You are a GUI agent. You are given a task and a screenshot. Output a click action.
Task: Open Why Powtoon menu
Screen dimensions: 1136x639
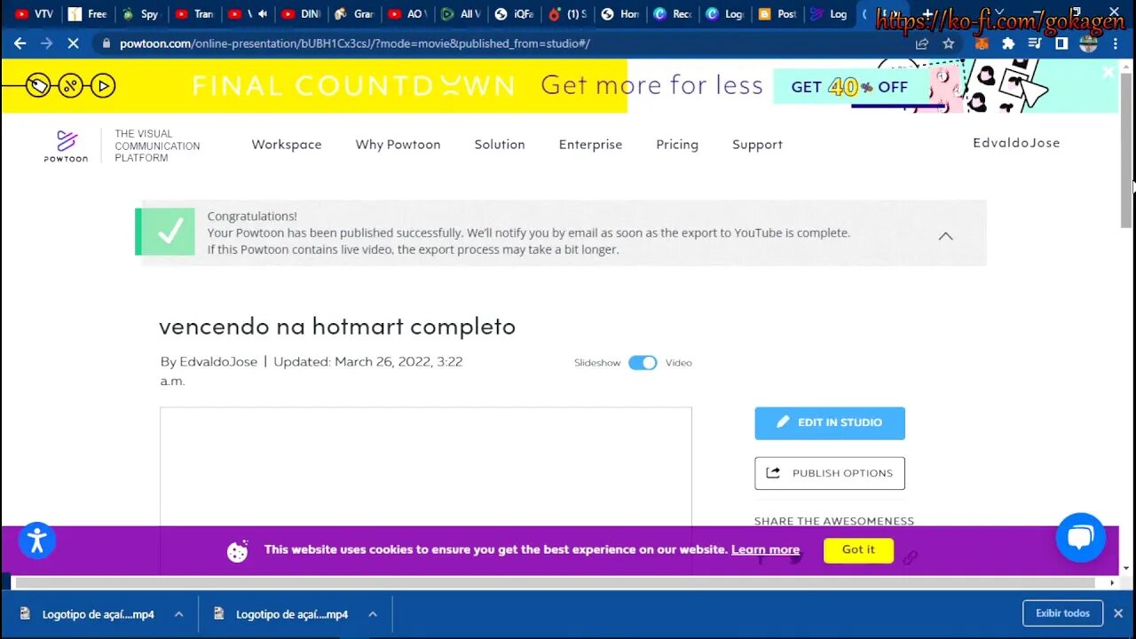(398, 145)
